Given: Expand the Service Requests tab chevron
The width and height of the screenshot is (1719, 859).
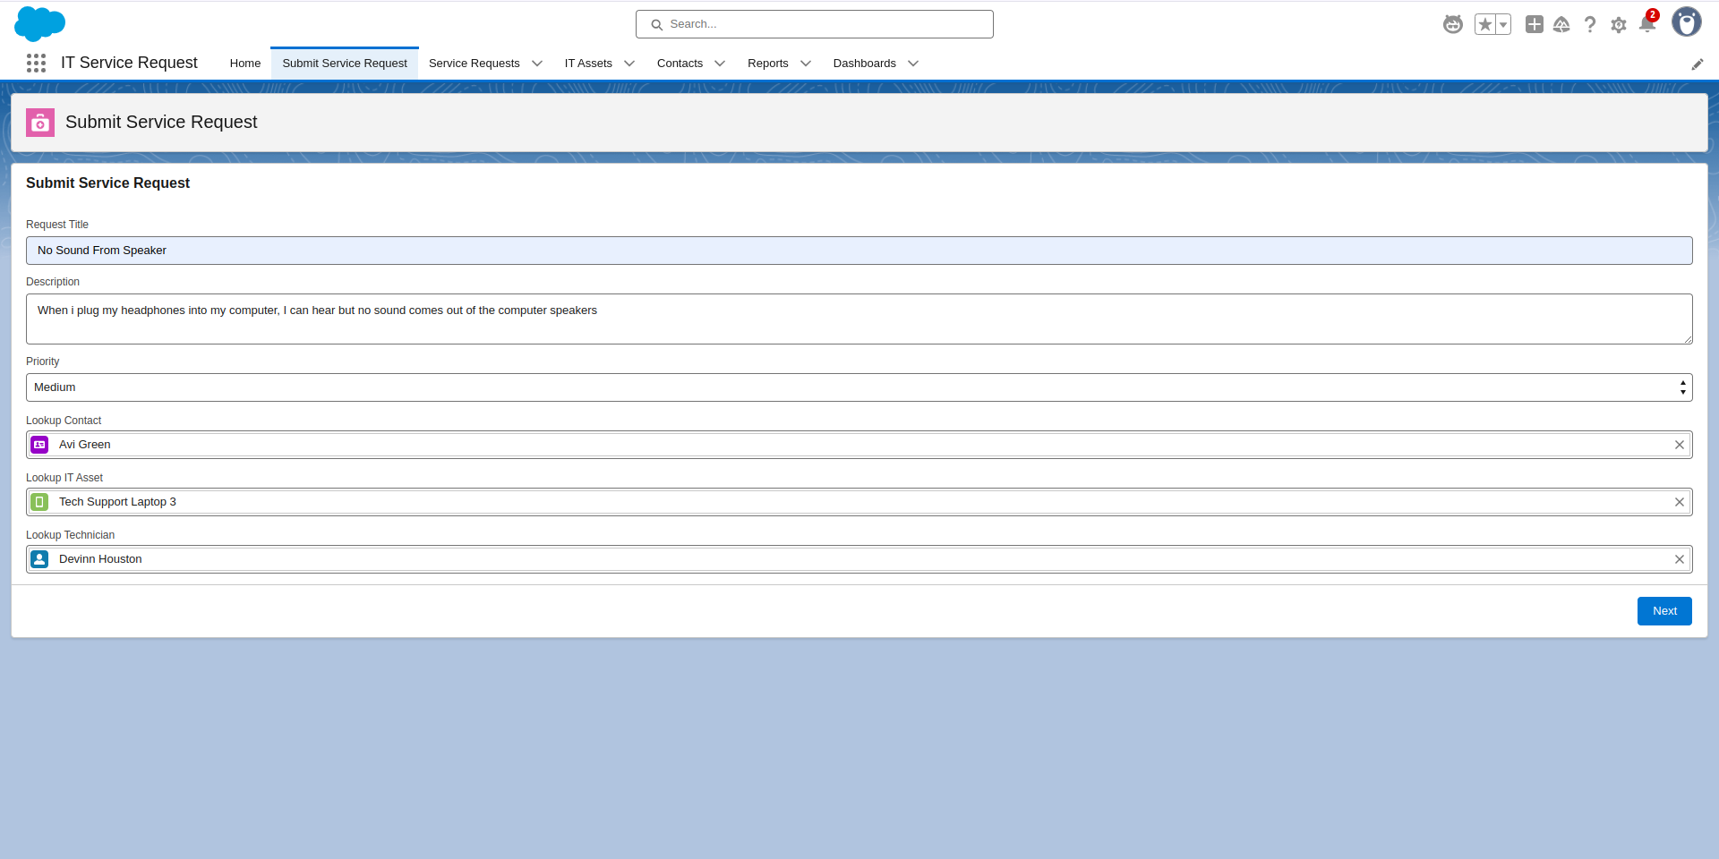Looking at the screenshot, I should [x=537, y=64].
